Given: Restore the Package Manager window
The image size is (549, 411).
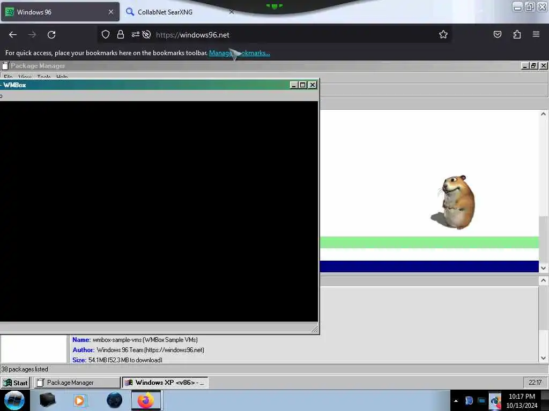Looking at the screenshot, I should pyautogui.click(x=534, y=66).
